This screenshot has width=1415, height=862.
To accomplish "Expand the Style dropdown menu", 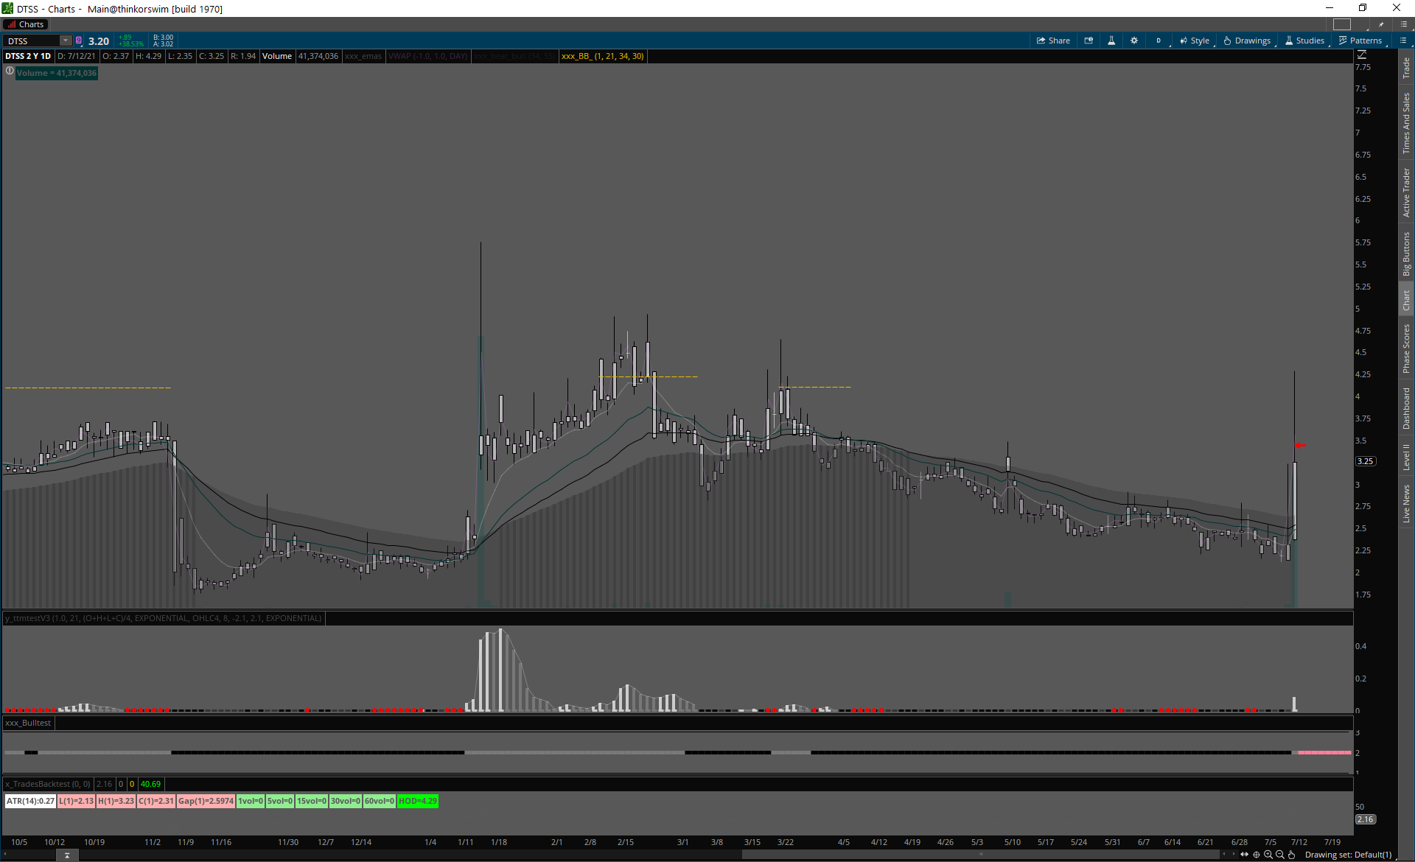I will [x=1195, y=41].
